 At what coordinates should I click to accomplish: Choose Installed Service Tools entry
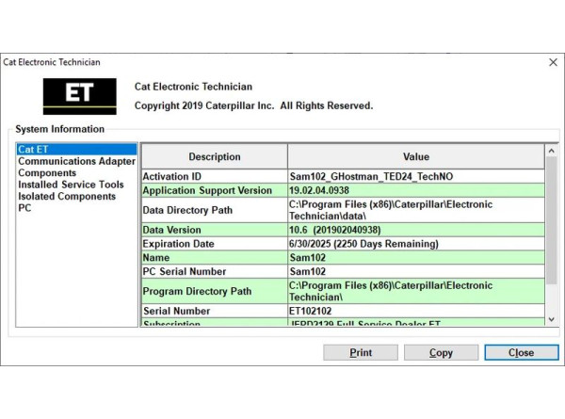click(71, 185)
